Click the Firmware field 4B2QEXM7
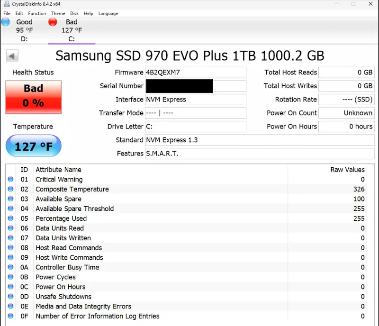Image resolution: width=379 pixels, height=326 pixels. pos(196,72)
